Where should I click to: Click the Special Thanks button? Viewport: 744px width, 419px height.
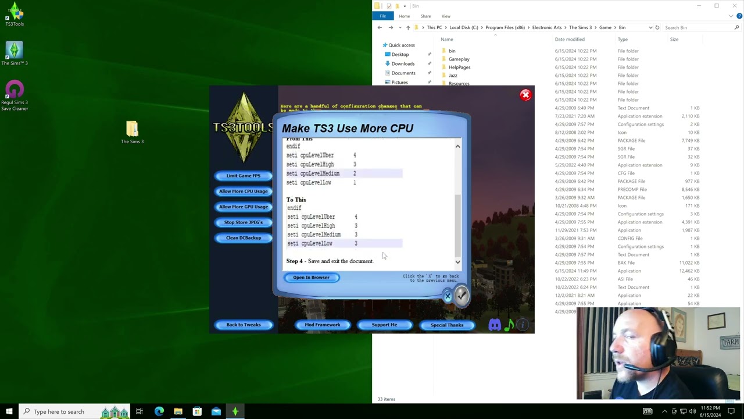point(447,325)
